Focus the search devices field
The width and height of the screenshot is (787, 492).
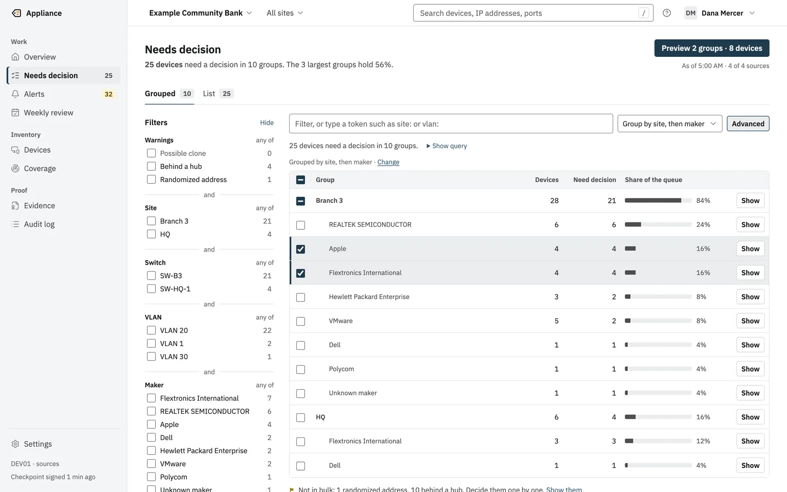pos(533,13)
